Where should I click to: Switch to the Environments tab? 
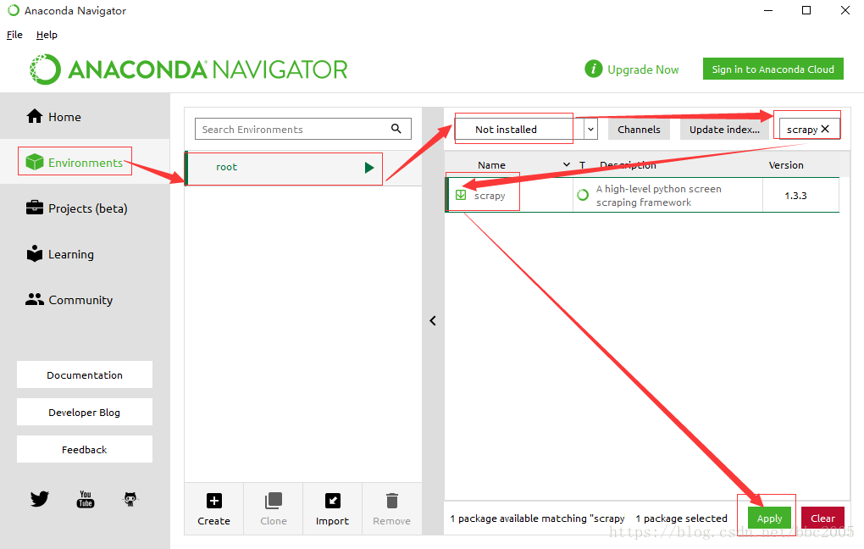tap(85, 162)
